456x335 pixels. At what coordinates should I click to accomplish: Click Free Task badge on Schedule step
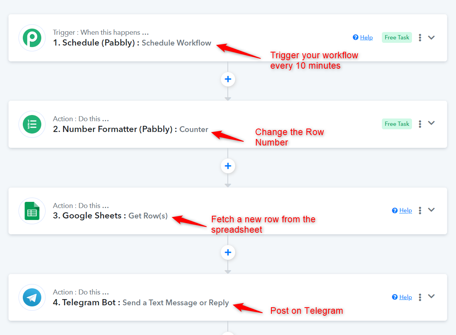[397, 37]
